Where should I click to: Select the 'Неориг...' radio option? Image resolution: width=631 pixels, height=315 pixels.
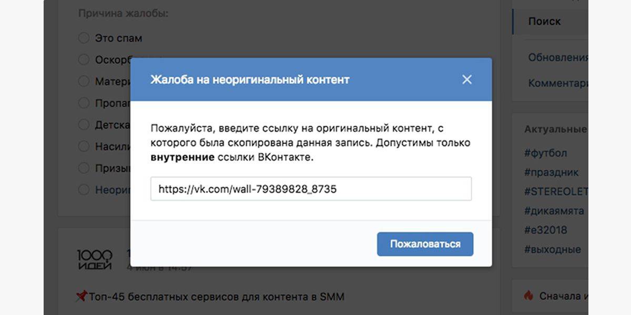[x=84, y=190]
